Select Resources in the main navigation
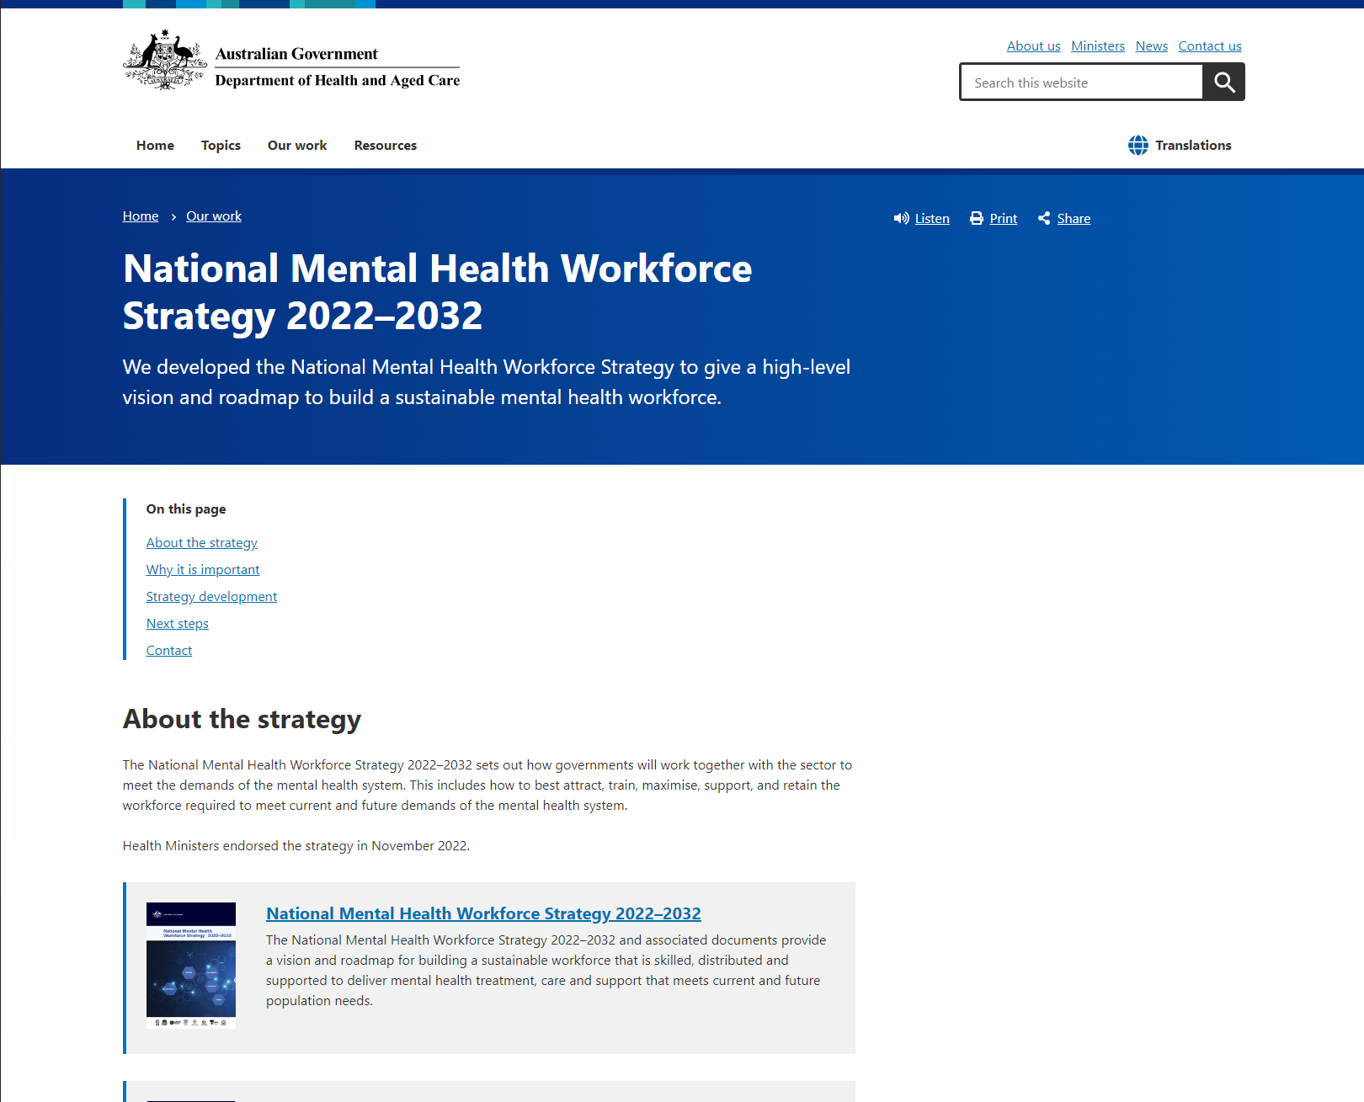The width and height of the screenshot is (1364, 1102). [x=385, y=146]
